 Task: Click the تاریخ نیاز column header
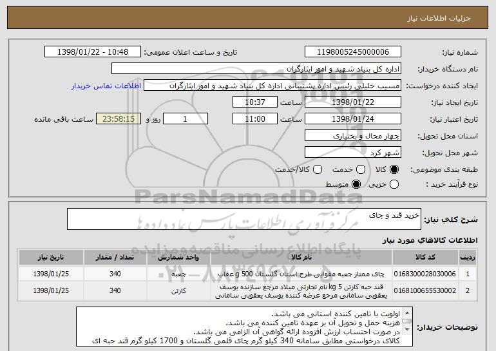coord(51,257)
